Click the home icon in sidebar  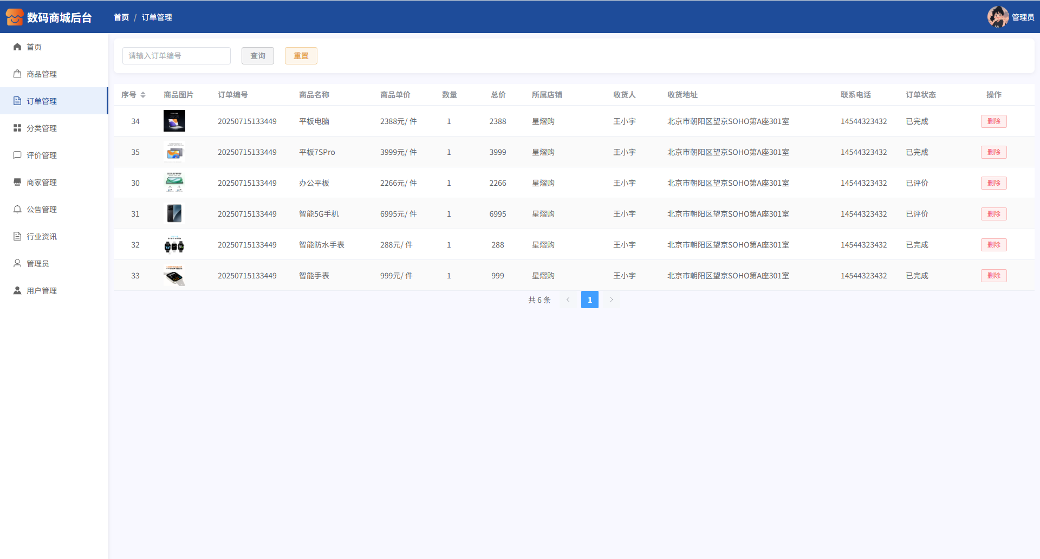[17, 47]
